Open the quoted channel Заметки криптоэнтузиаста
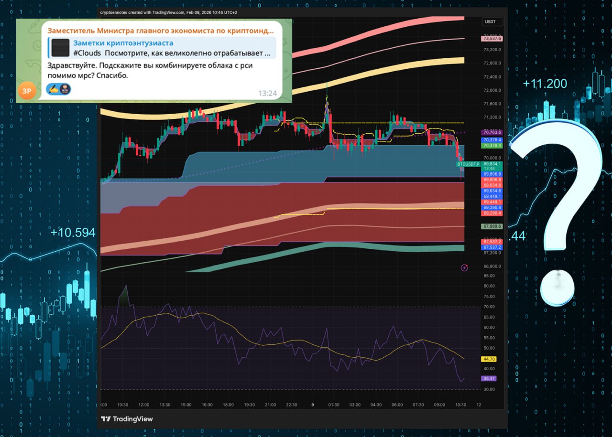Viewport: 612px width, 437px height. pos(123,43)
